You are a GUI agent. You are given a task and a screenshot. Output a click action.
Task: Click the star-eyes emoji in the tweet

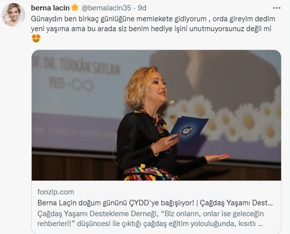pyautogui.click(x=36, y=39)
